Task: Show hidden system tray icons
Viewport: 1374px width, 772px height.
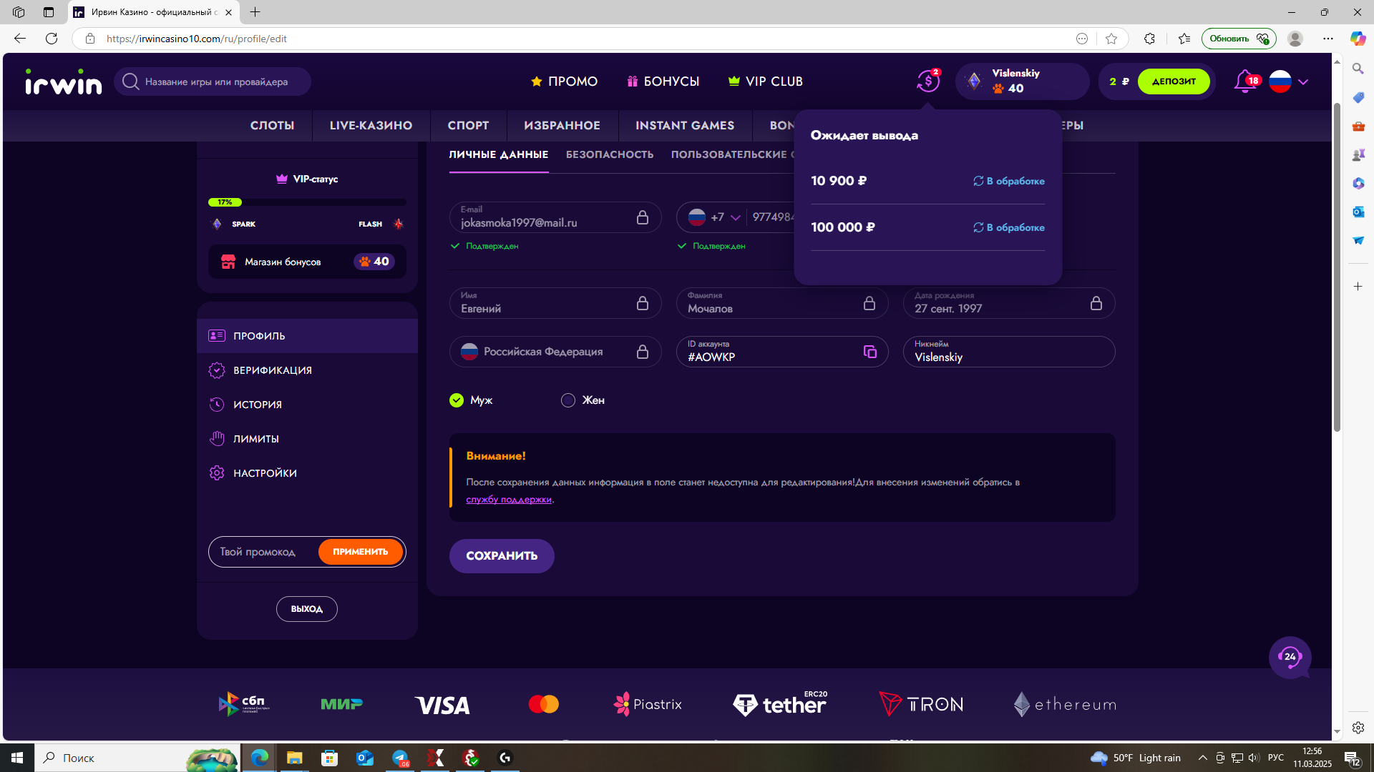Action: point(1202,758)
